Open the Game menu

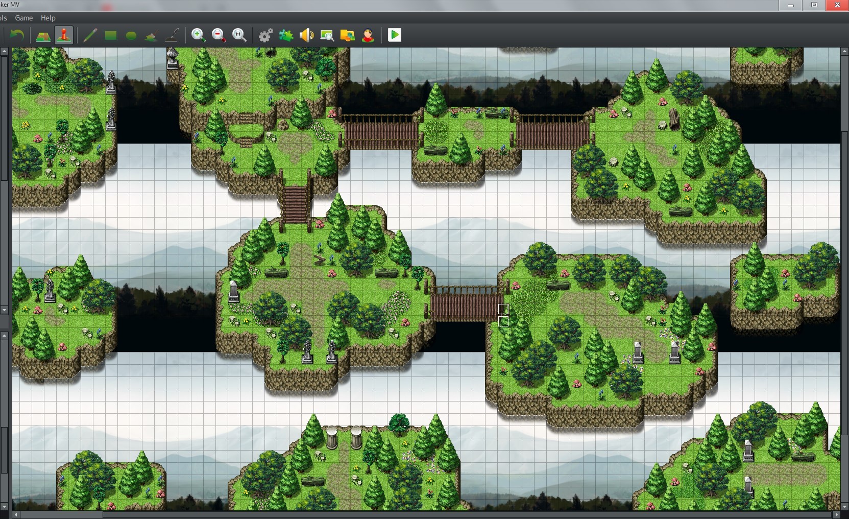pos(24,18)
